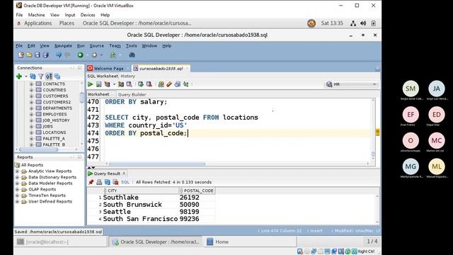The width and height of the screenshot is (453, 255).
Task: Click the Unshared SQL Worksheet icon
Action: [161, 84]
